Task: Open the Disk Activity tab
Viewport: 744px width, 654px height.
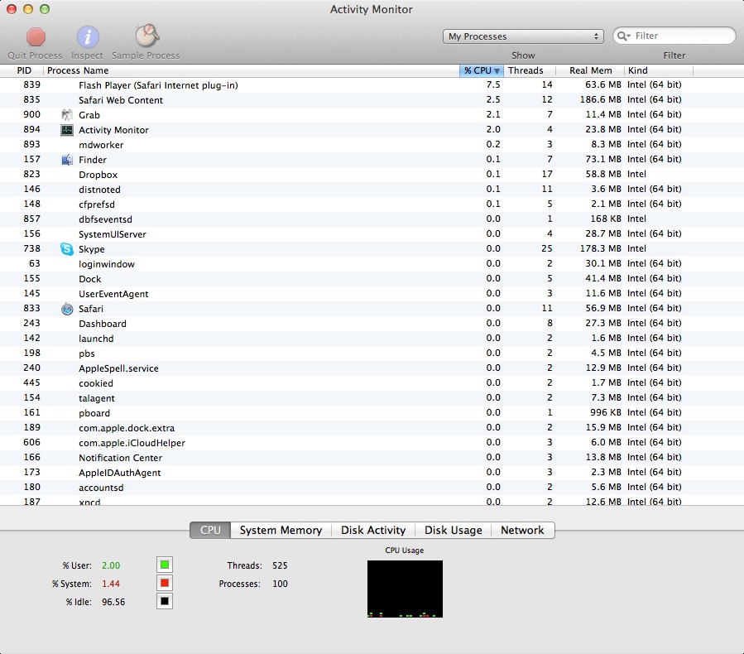Action: click(373, 530)
